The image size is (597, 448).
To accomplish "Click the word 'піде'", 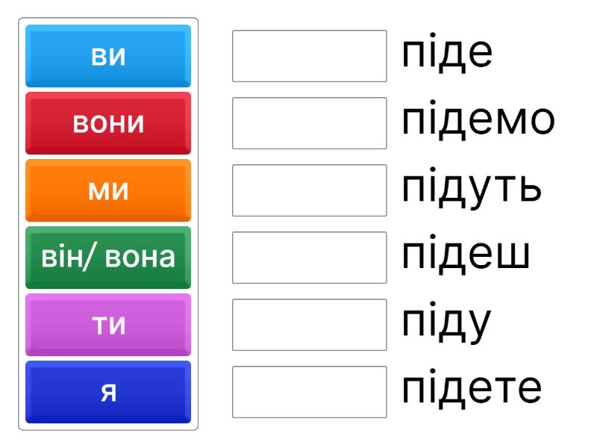I will (447, 56).
